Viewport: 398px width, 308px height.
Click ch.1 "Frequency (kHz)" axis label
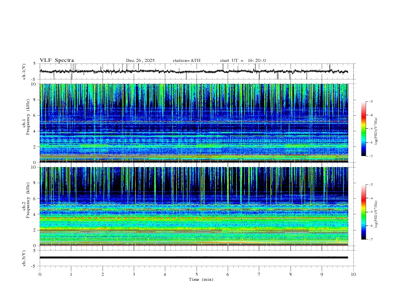tap(28, 117)
